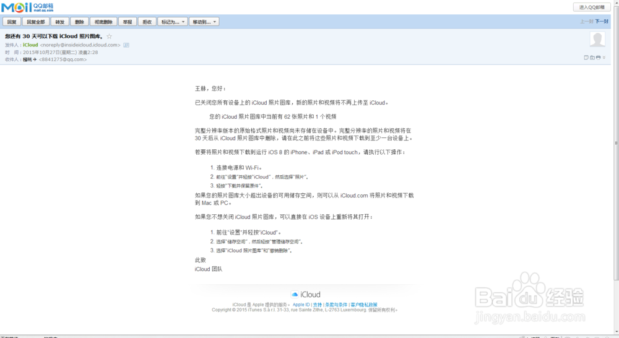Click the date text 2015年10月27日
Image resolution: width=619 pixels, height=338 pixels.
[41, 53]
